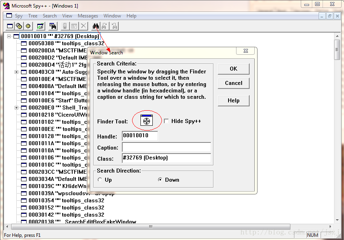Click the horizontal scrollbar thumb

point(151,227)
